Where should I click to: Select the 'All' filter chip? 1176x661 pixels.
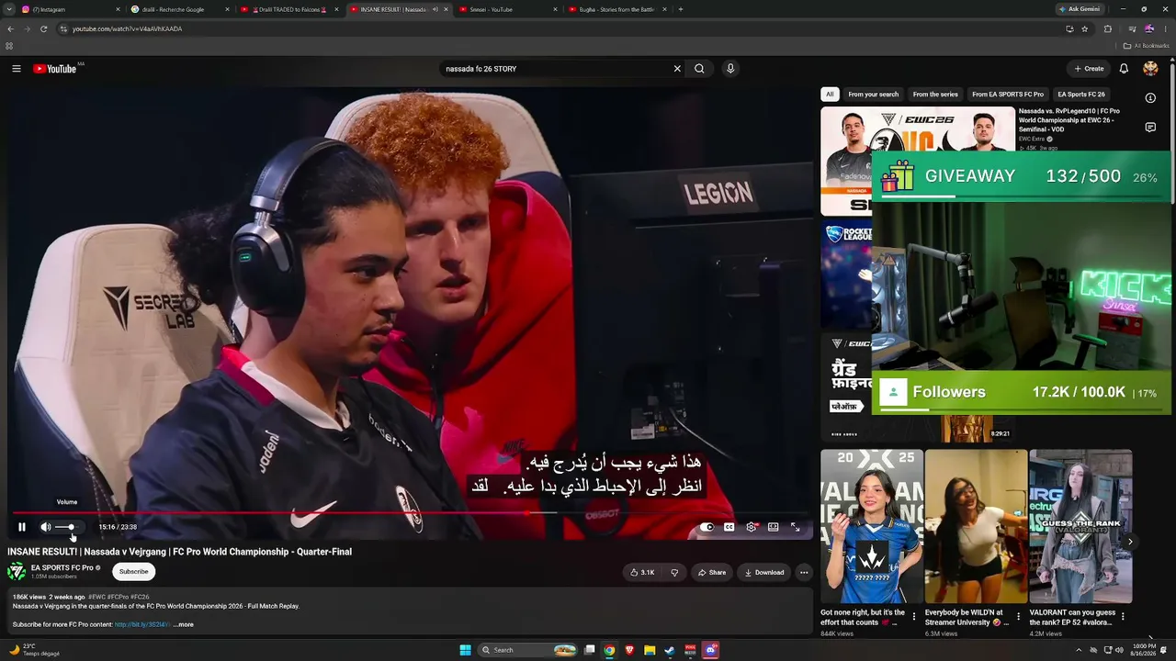coord(830,95)
